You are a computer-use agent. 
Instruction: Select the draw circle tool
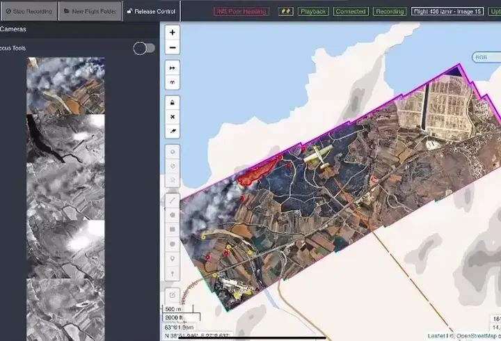(x=173, y=244)
